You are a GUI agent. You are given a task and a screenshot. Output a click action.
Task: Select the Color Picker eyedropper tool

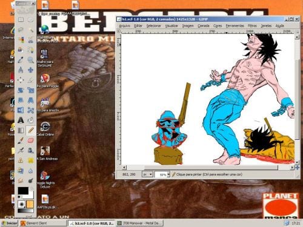pyautogui.click(x=21, y=60)
